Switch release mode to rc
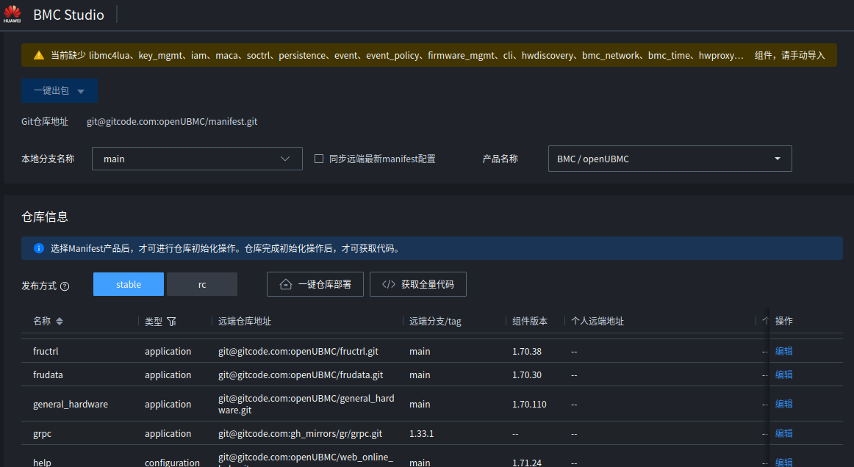Viewport: 854px width, 467px height. [202, 284]
